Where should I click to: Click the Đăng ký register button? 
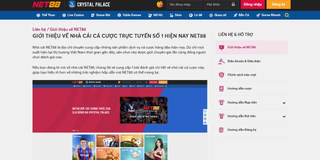(x=278, y=4)
